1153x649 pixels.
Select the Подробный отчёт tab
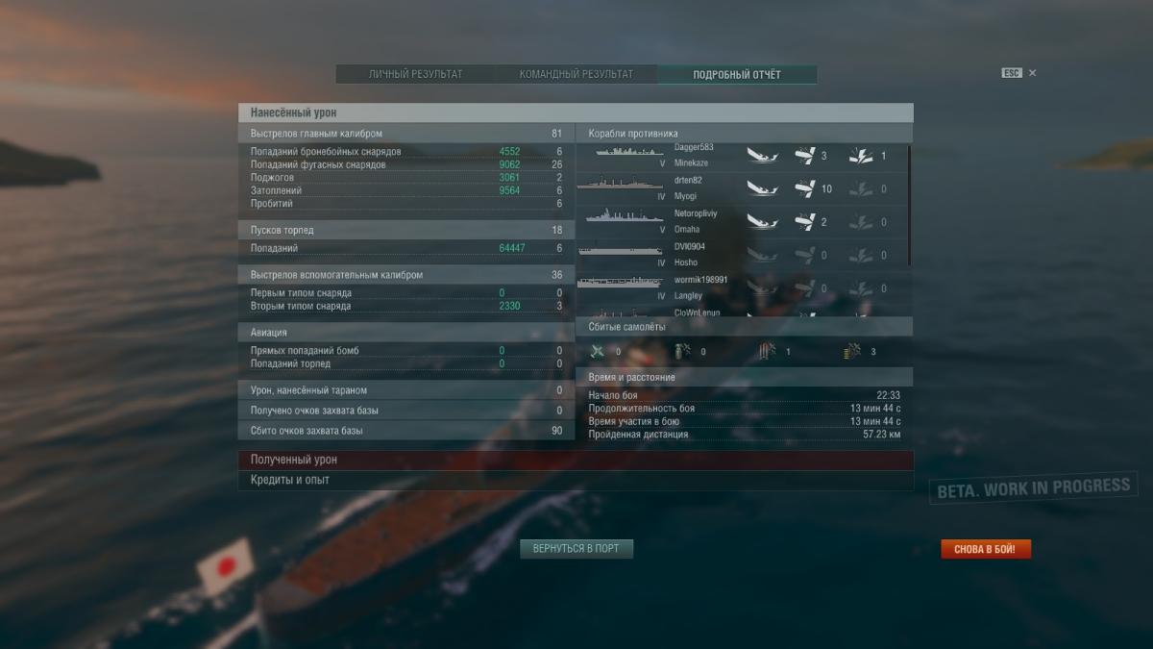(737, 74)
